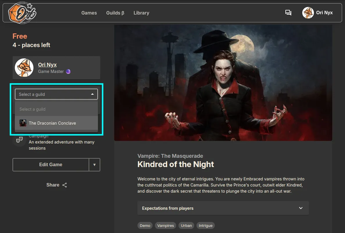The width and height of the screenshot is (345, 233).
Task: Click the Orb dice logo
Action: tap(22, 13)
